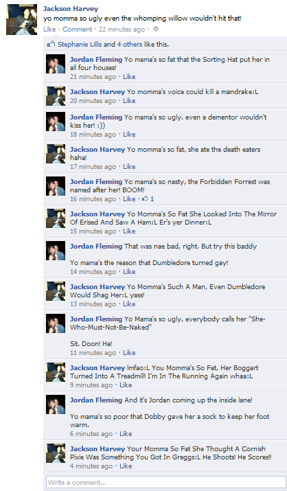Click Comment under the main post
287x491 pixels.
pyautogui.click(x=78, y=29)
